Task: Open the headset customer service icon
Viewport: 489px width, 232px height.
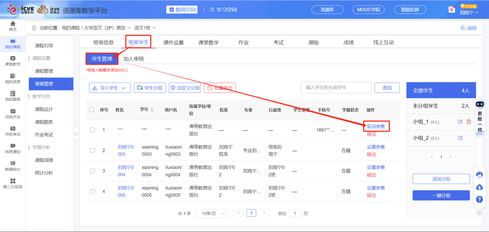Action: pyautogui.click(x=479, y=175)
